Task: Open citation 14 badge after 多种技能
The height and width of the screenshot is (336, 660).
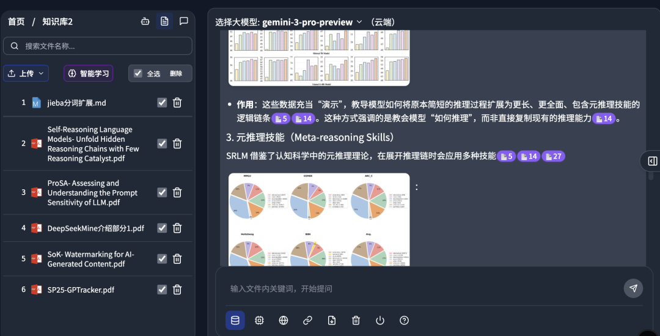Action: coord(528,156)
